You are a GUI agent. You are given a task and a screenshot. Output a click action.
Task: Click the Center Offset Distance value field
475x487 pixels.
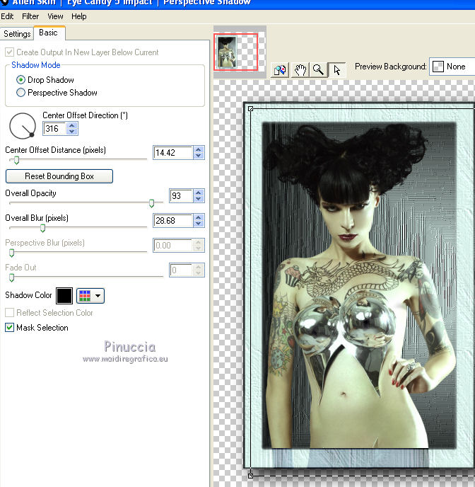[x=173, y=153]
